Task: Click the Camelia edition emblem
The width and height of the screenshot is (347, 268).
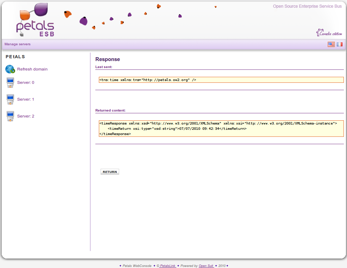Action: click(x=329, y=33)
